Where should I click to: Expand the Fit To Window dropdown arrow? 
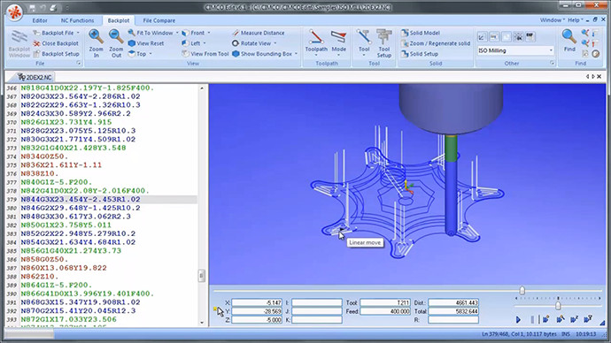tap(177, 33)
